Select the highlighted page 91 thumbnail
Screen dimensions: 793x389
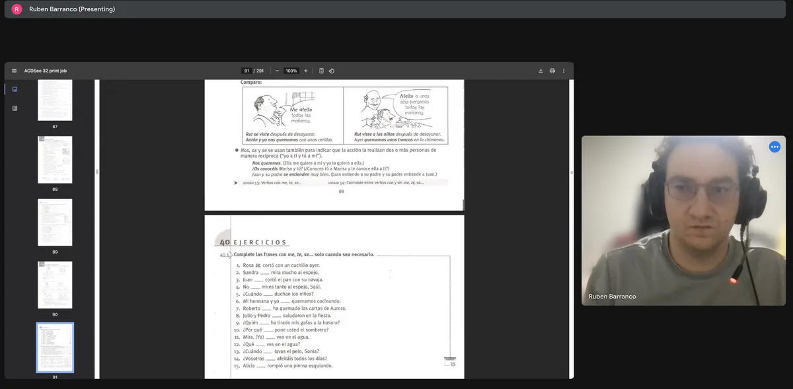[x=55, y=347]
